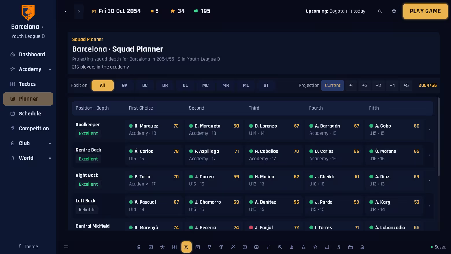Set projection to +5 seasons
Image resolution: width=451 pixels, height=254 pixels.
406,85
